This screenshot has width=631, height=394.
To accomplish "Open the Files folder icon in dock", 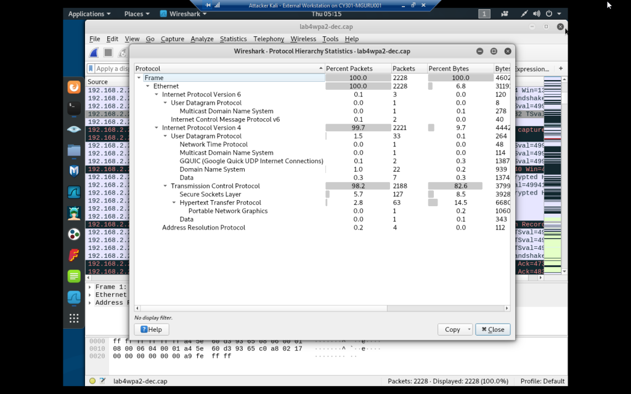I will click(74, 150).
